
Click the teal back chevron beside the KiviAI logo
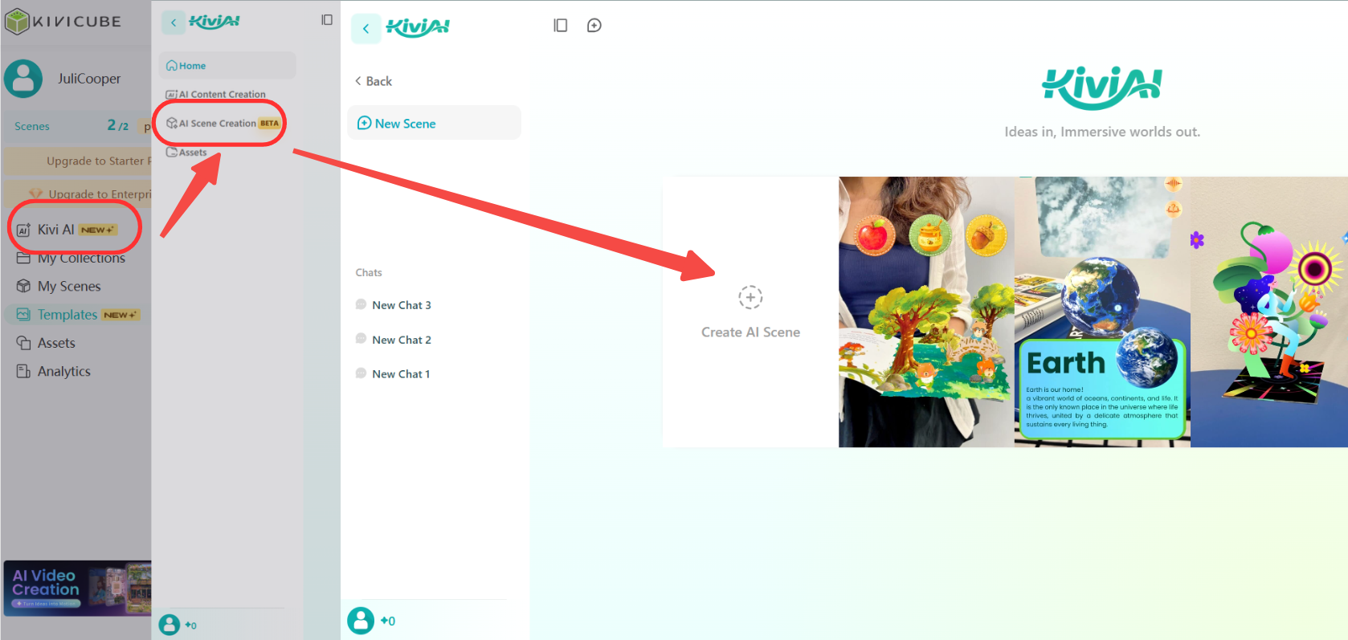[366, 28]
